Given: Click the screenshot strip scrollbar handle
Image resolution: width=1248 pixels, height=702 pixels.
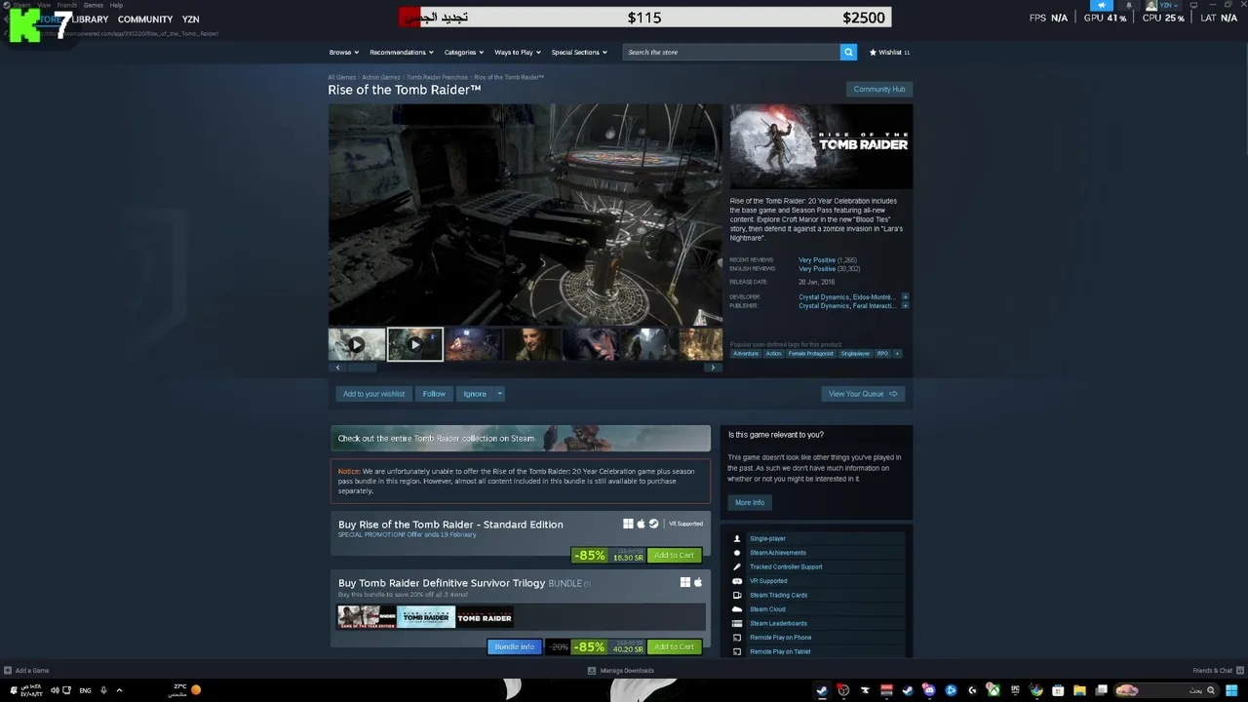Looking at the screenshot, I should click(362, 368).
